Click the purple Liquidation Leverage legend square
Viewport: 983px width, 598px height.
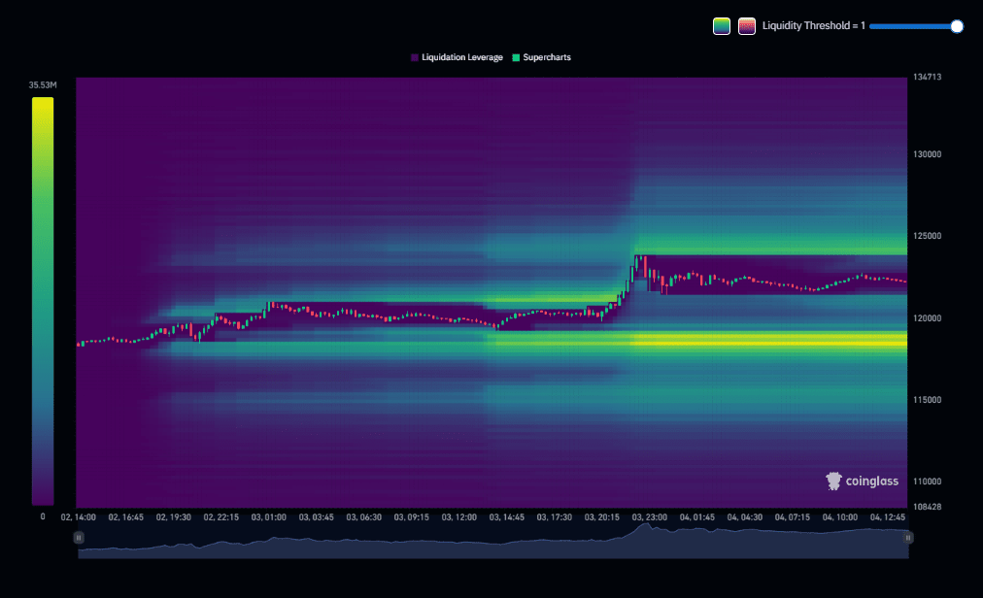pos(415,57)
